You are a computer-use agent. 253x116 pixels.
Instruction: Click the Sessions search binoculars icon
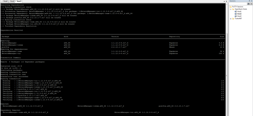[248, 4]
